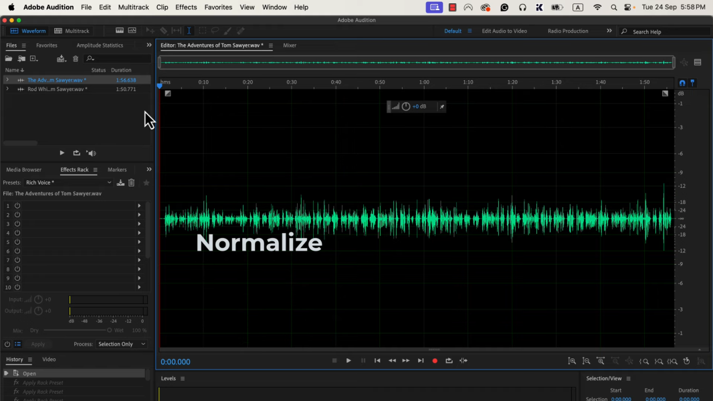Play preview in Files panel
This screenshot has width=713, height=401.
click(x=62, y=153)
